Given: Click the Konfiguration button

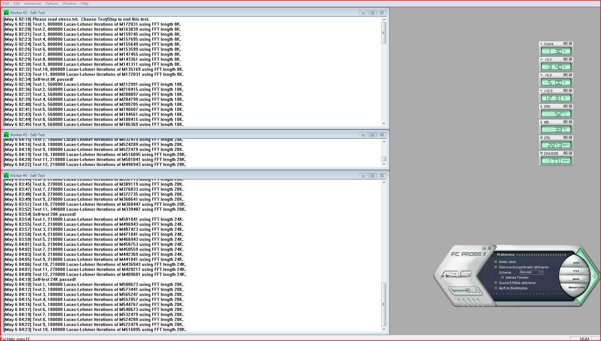Looking at the screenshot, I should pyautogui.click(x=460, y=291).
